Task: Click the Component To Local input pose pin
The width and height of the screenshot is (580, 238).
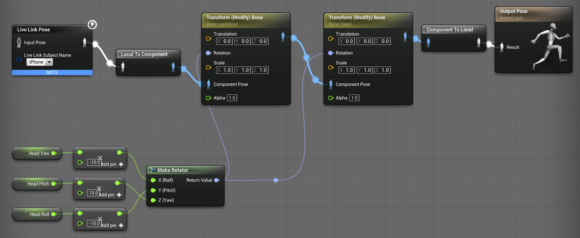Action: [x=428, y=42]
